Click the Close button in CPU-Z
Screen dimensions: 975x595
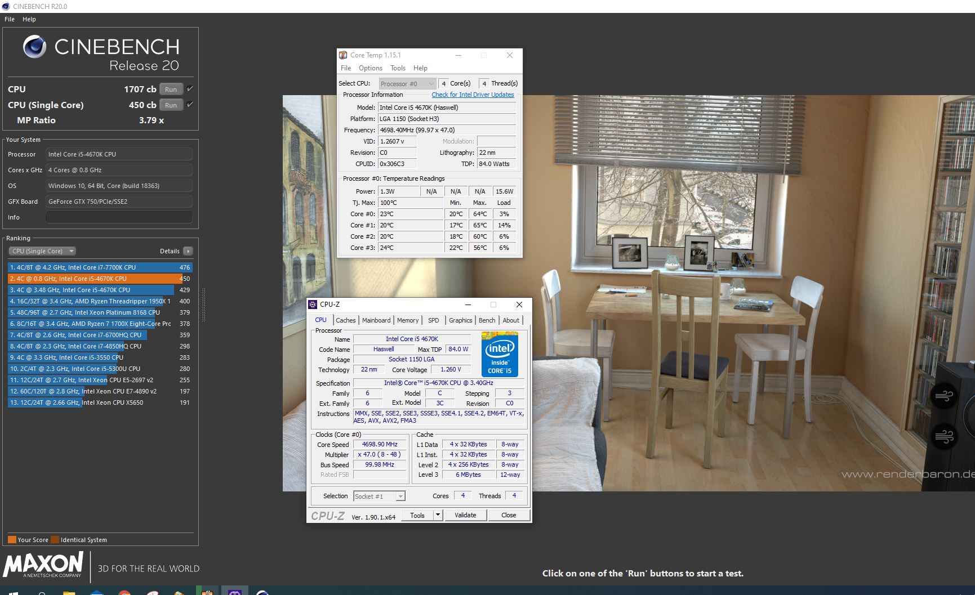pyautogui.click(x=509, y=515)
